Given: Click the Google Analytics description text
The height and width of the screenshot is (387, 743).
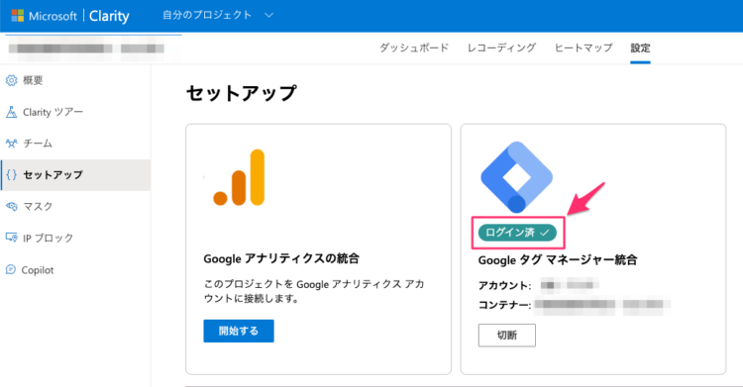Looking at the screenshot, I should (314, 291).
